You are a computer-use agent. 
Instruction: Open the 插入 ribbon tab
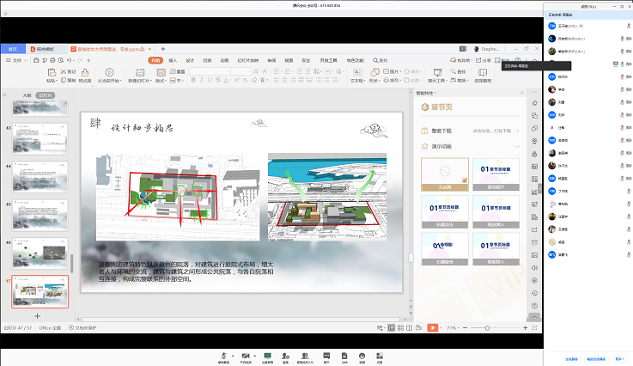[x=173, y=60]
